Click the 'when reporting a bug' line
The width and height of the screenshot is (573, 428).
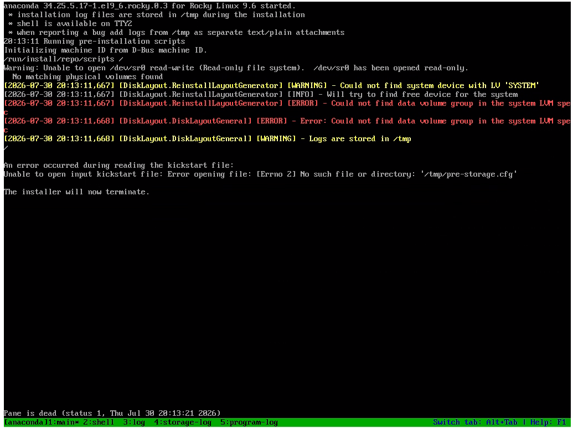(177, 33)
